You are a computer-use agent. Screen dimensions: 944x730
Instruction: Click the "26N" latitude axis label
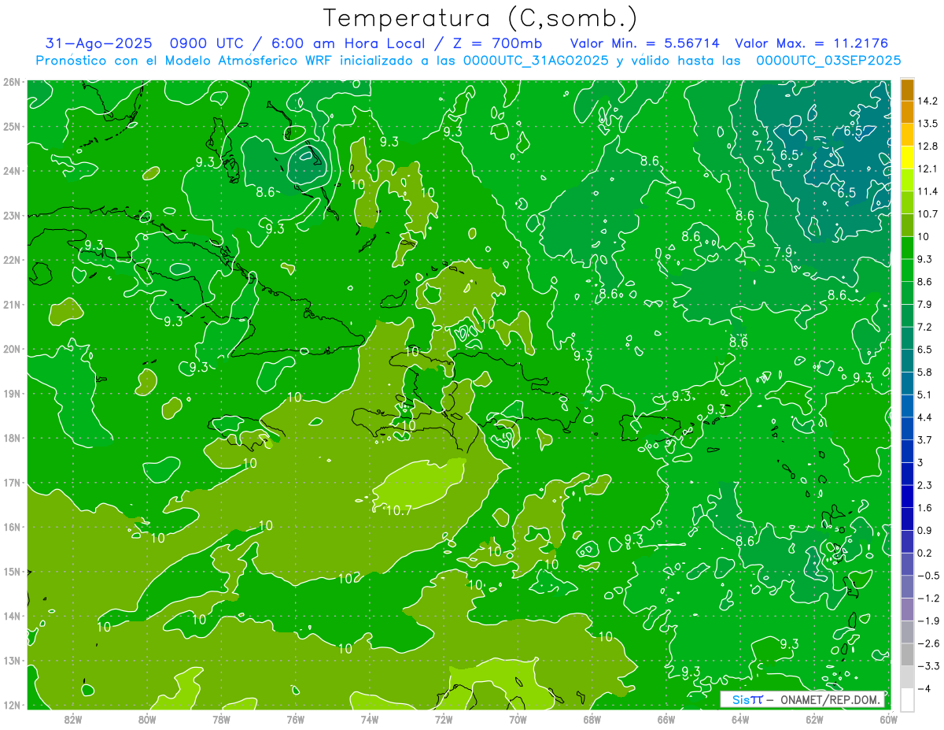click(x=12, y=82)
